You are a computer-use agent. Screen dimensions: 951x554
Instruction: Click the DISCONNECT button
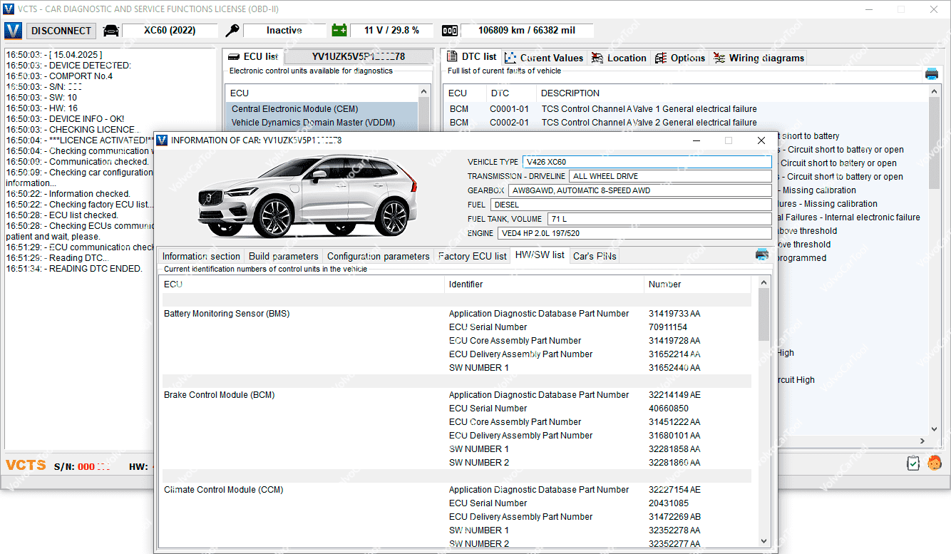[61, 31]
